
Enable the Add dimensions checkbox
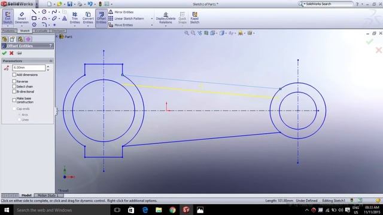pos(14,75)
